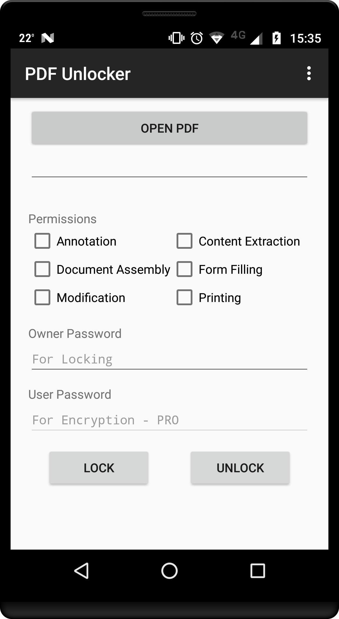
Task: Click the LOCK button
Action: [99, 468]
